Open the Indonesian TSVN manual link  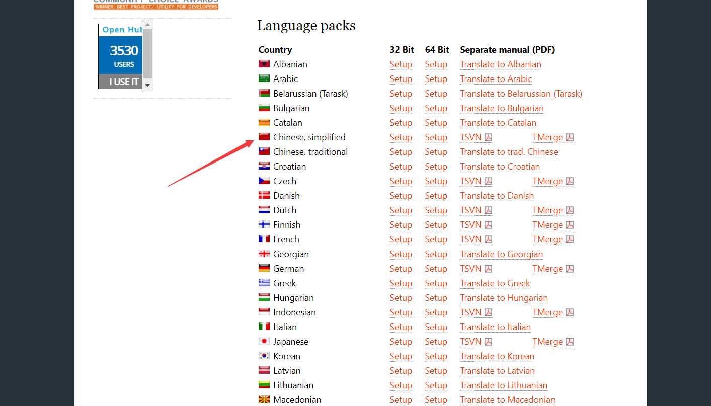(470, 312)
